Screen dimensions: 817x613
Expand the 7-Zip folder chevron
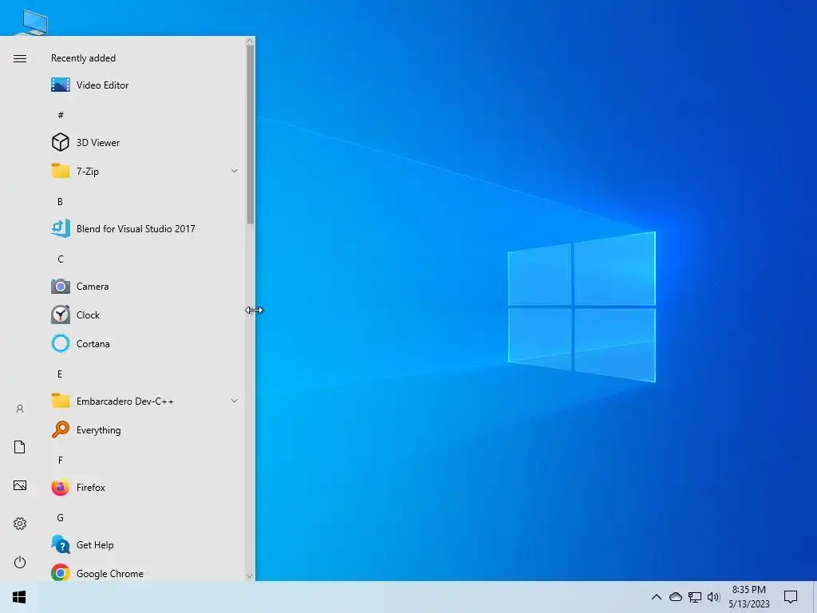click(235, 171)
